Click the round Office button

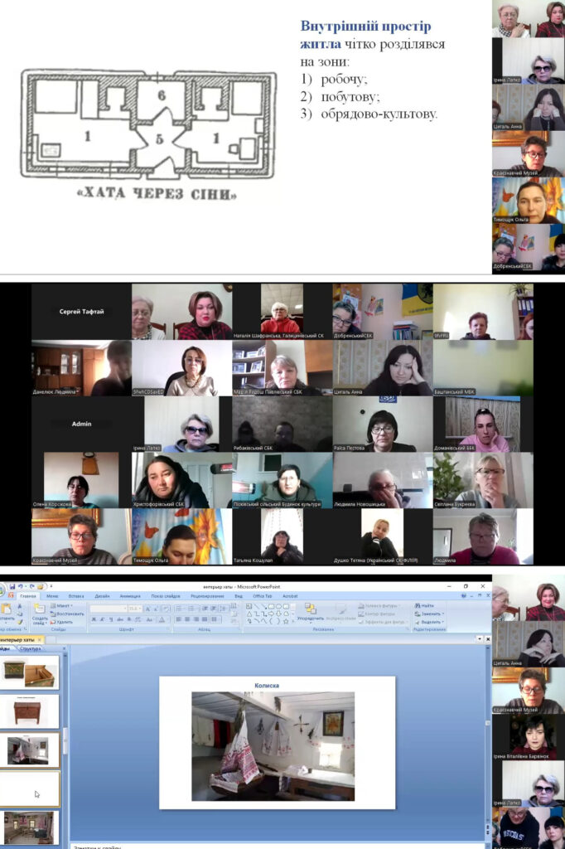pyautogui.click(x=2, y=589)
